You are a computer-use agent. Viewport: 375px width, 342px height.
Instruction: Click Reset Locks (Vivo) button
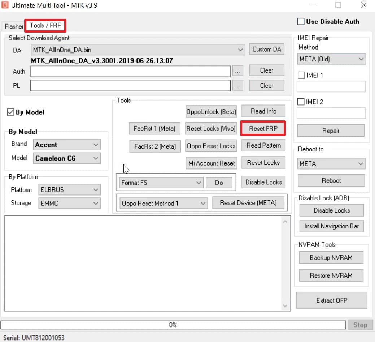point(211,128)
